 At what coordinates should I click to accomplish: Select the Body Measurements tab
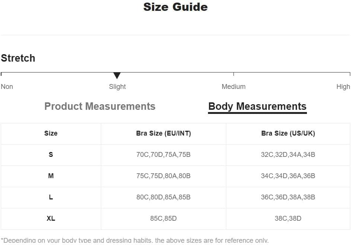(257, 106)
